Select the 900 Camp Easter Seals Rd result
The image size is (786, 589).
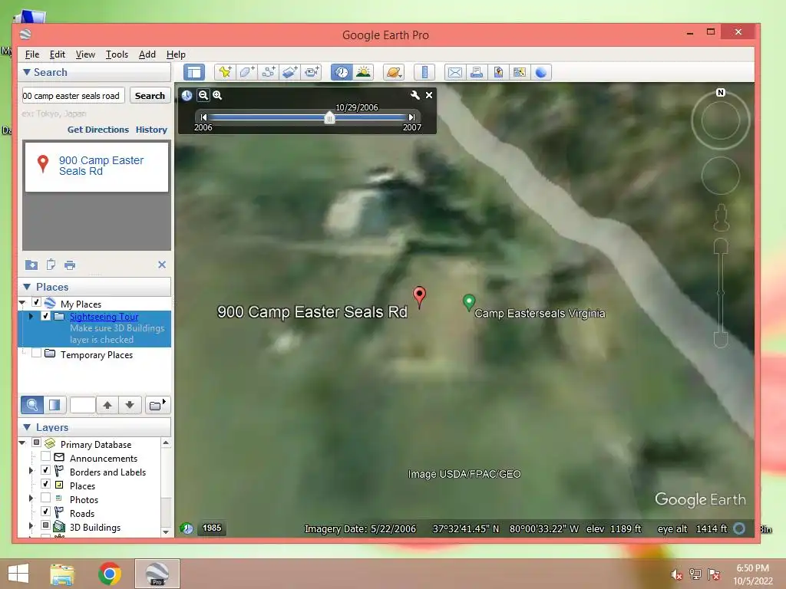click(x=97, y=166)
